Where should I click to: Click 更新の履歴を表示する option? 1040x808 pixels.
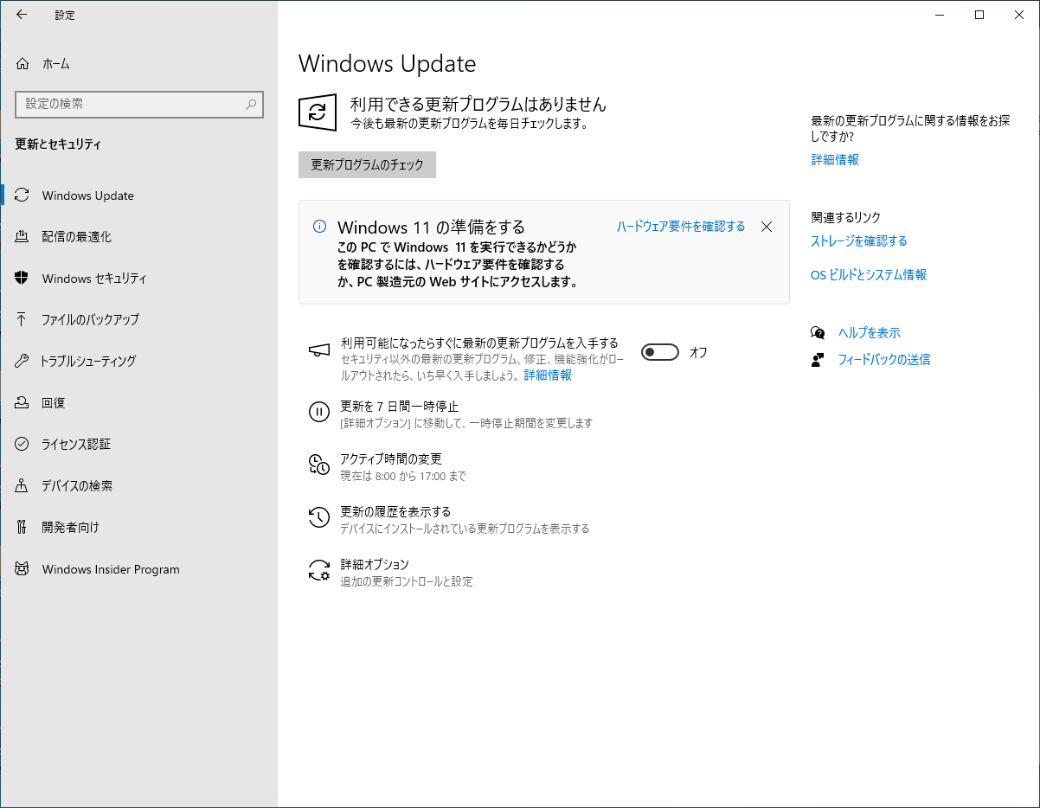click(395, 511)
